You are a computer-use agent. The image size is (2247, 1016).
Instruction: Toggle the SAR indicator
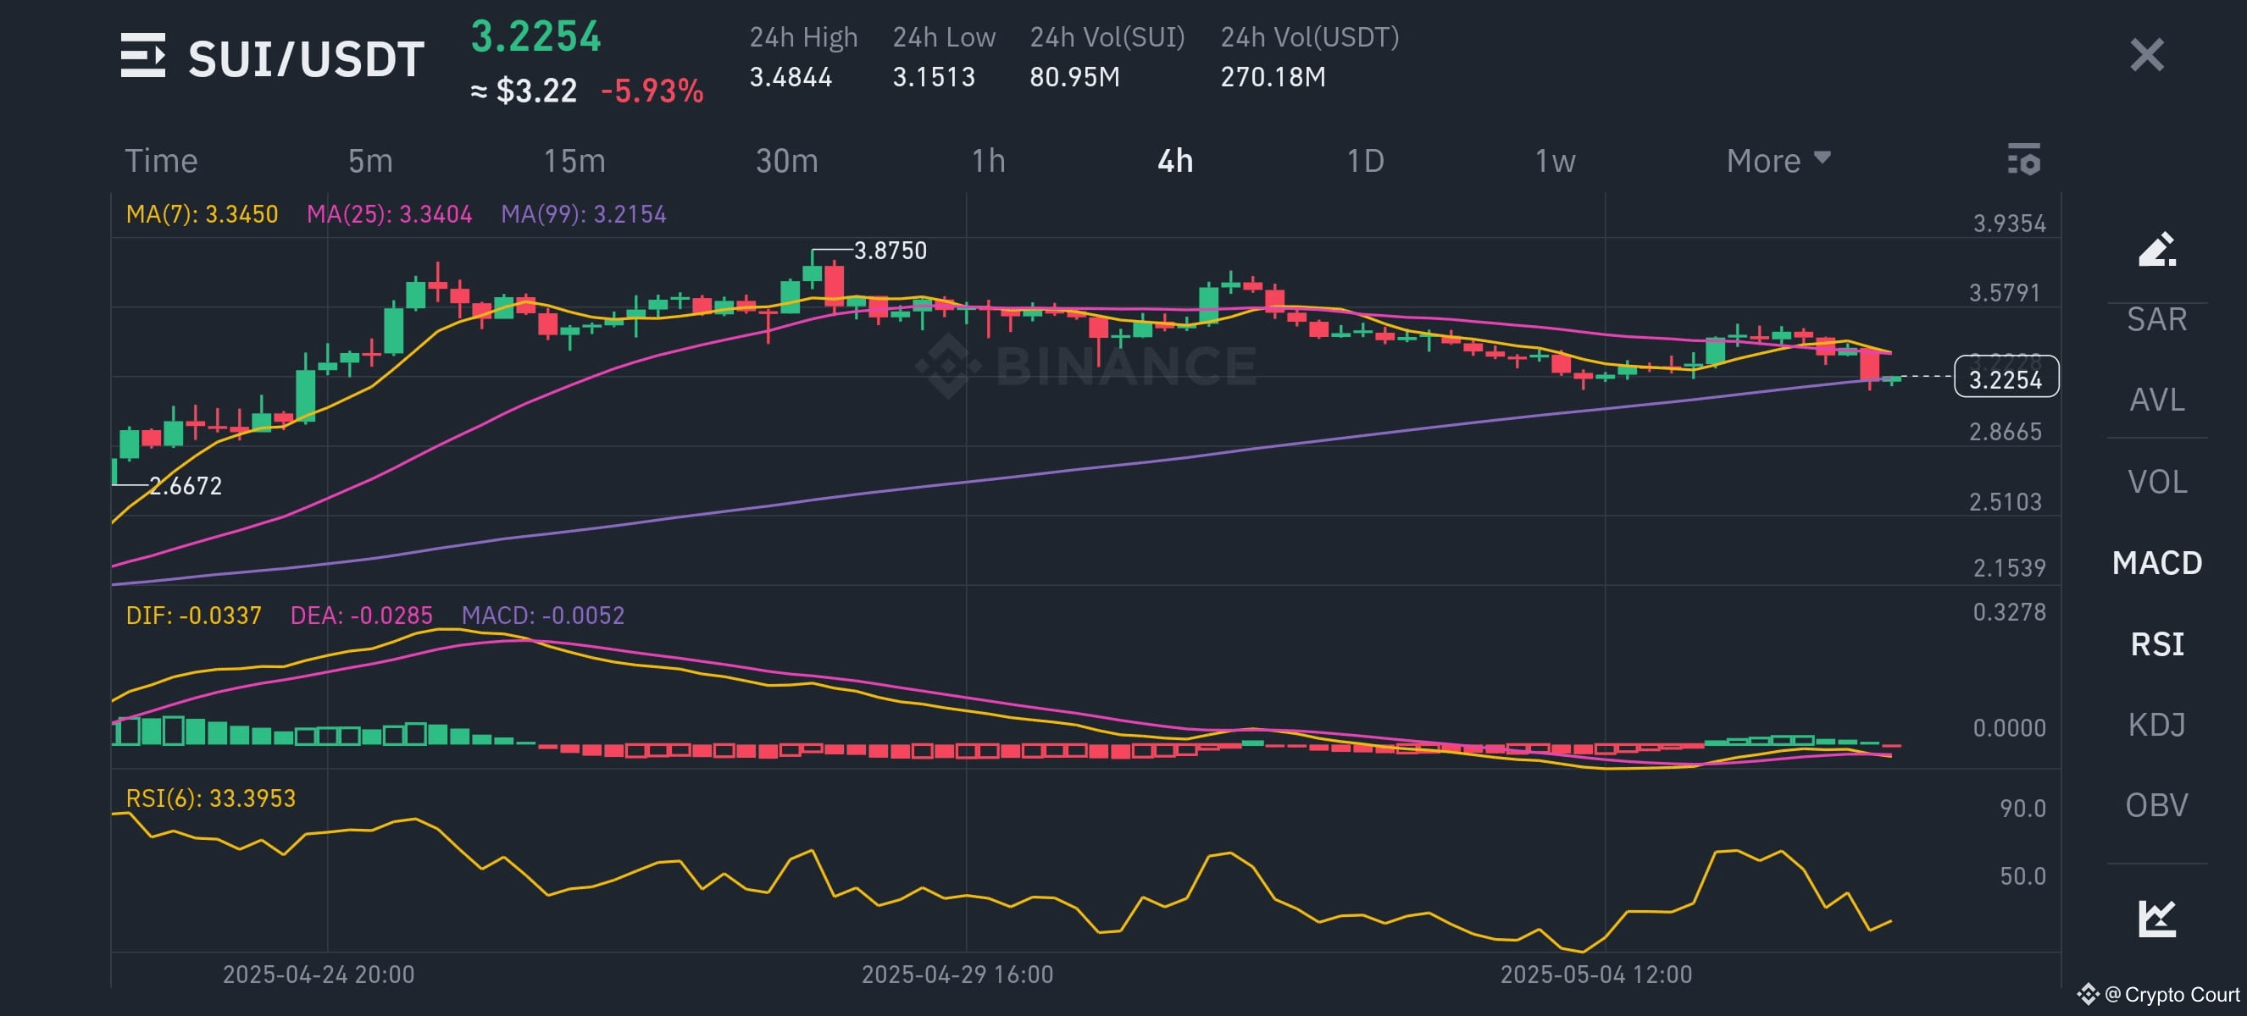click(2156, 320)
